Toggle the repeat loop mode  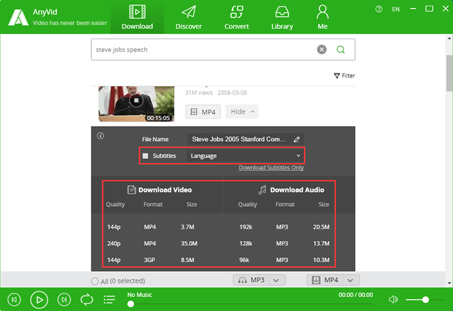click(86, 300)
